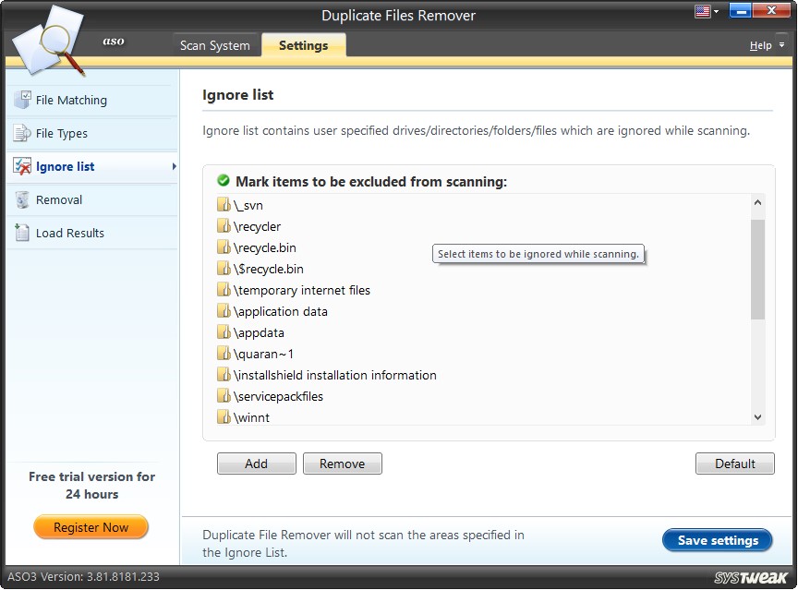Stay on the Settings tab
798x590 pixels.
point(303,44)
